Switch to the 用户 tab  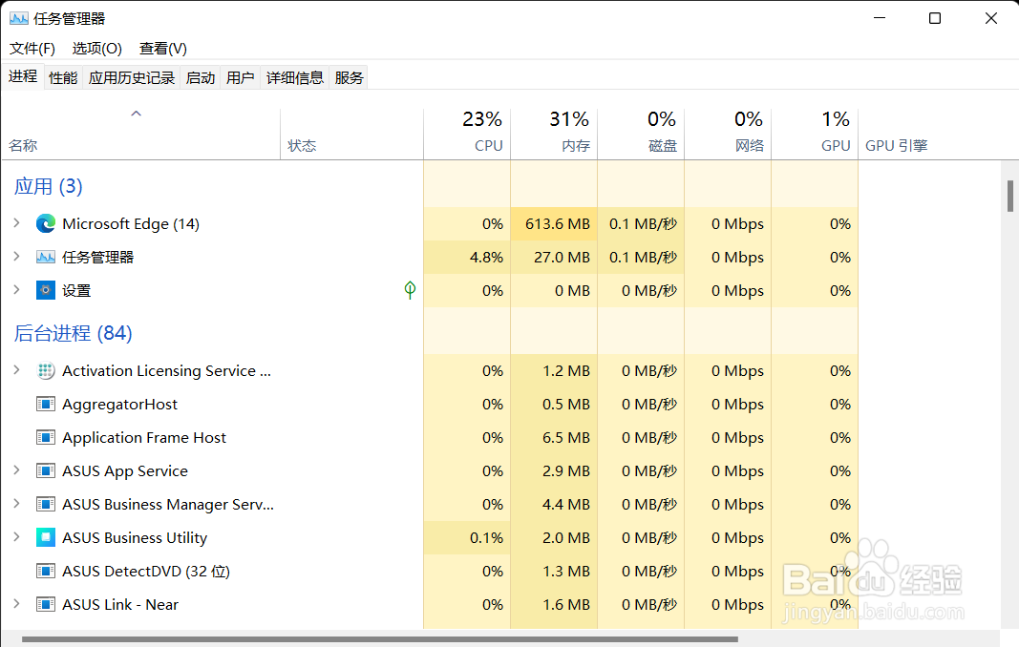(240, 78)
